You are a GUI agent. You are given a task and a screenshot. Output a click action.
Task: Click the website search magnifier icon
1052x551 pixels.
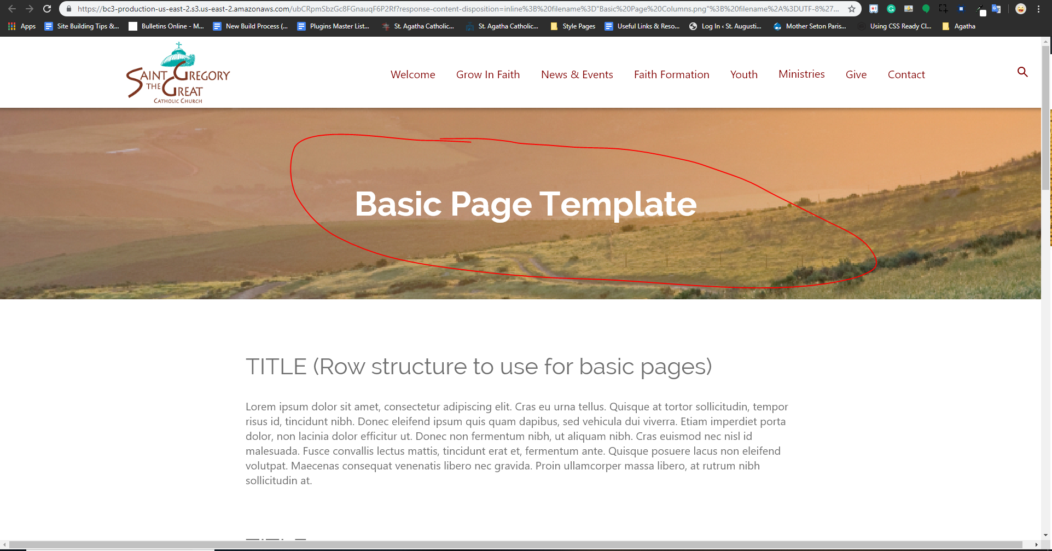click(1022, 72)
